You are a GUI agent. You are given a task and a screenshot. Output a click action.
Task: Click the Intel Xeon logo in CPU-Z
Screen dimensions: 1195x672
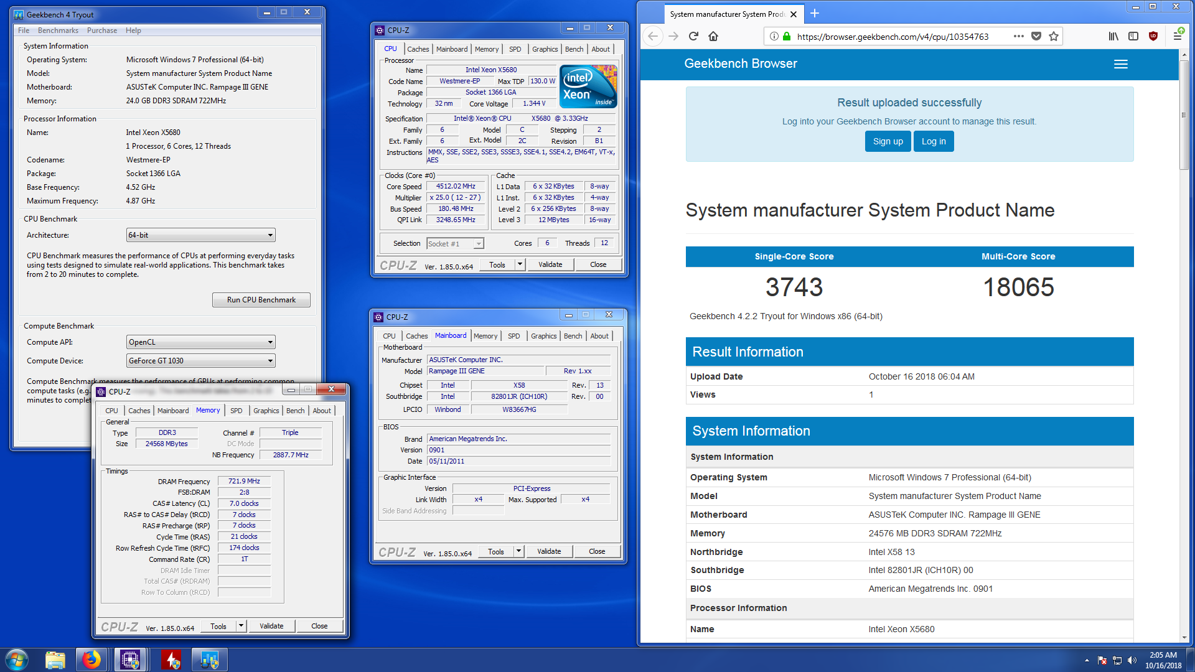point(588,86)
